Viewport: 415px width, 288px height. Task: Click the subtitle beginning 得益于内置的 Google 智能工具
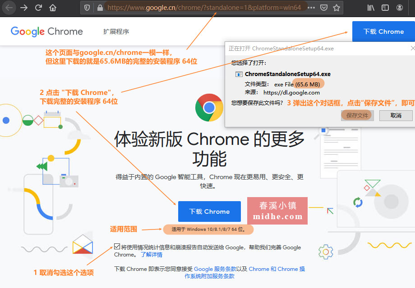(x=209, y=181)
